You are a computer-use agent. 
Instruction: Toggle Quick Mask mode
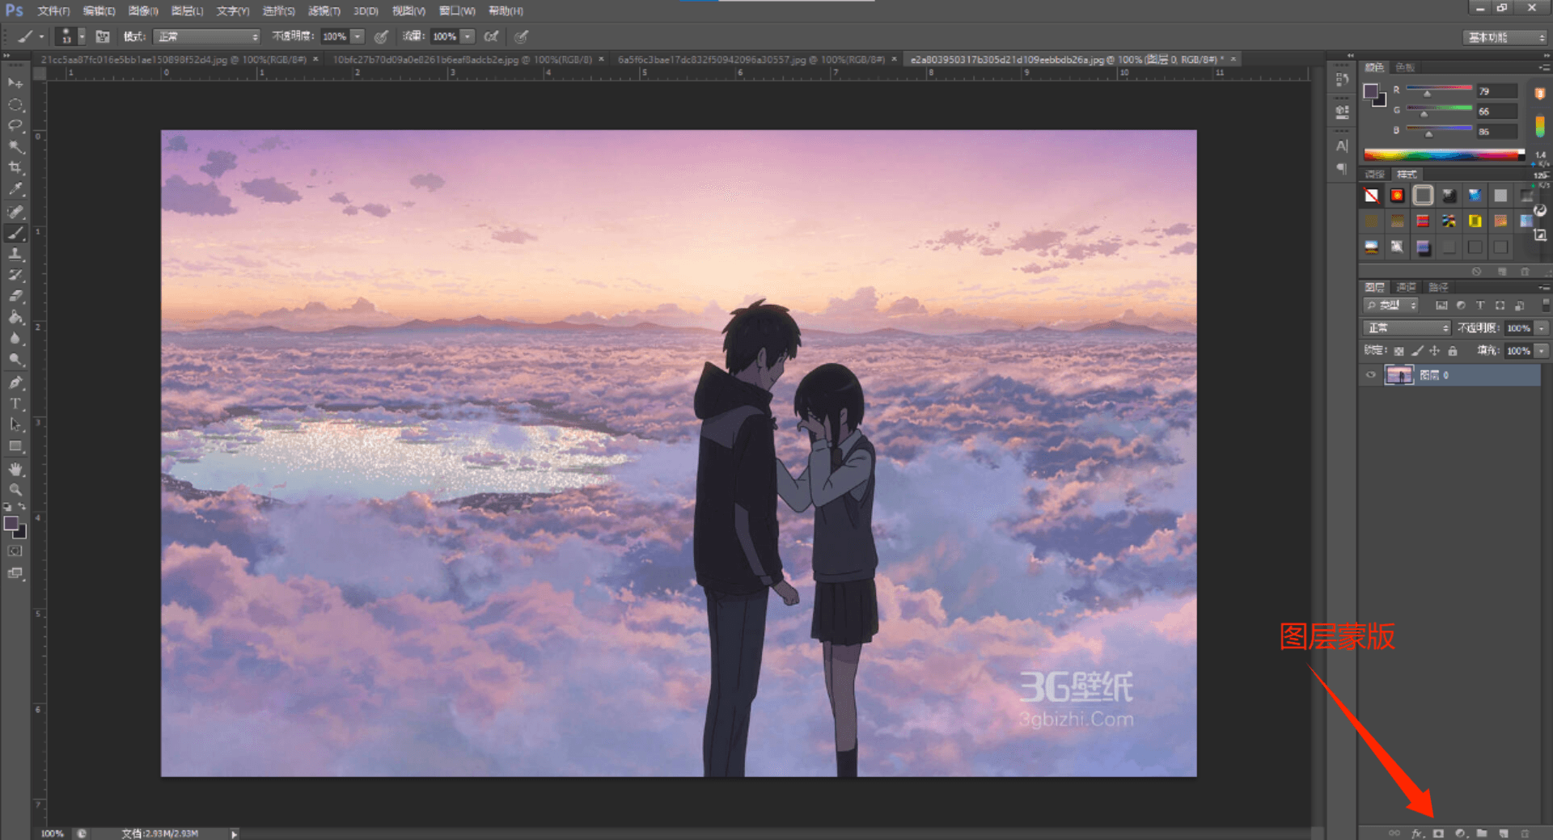click(15, 551)
